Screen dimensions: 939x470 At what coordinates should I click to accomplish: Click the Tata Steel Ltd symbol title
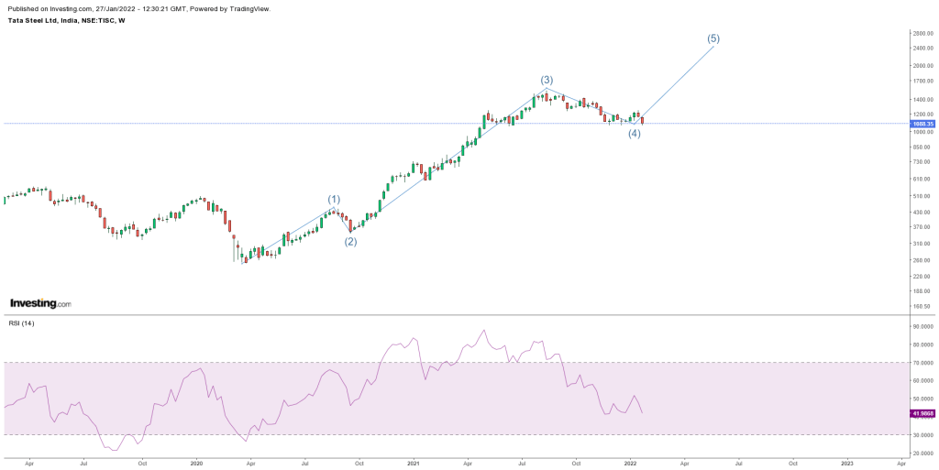point(66,20)
